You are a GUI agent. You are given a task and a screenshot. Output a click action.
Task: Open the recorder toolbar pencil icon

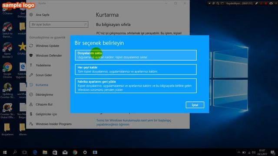coord(256,3)
